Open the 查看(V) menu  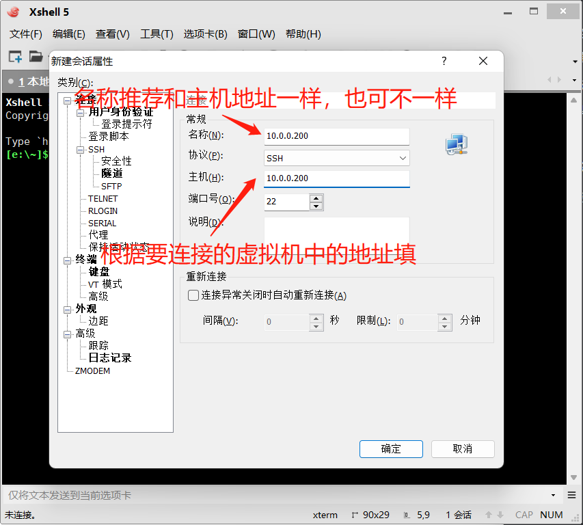112,34
